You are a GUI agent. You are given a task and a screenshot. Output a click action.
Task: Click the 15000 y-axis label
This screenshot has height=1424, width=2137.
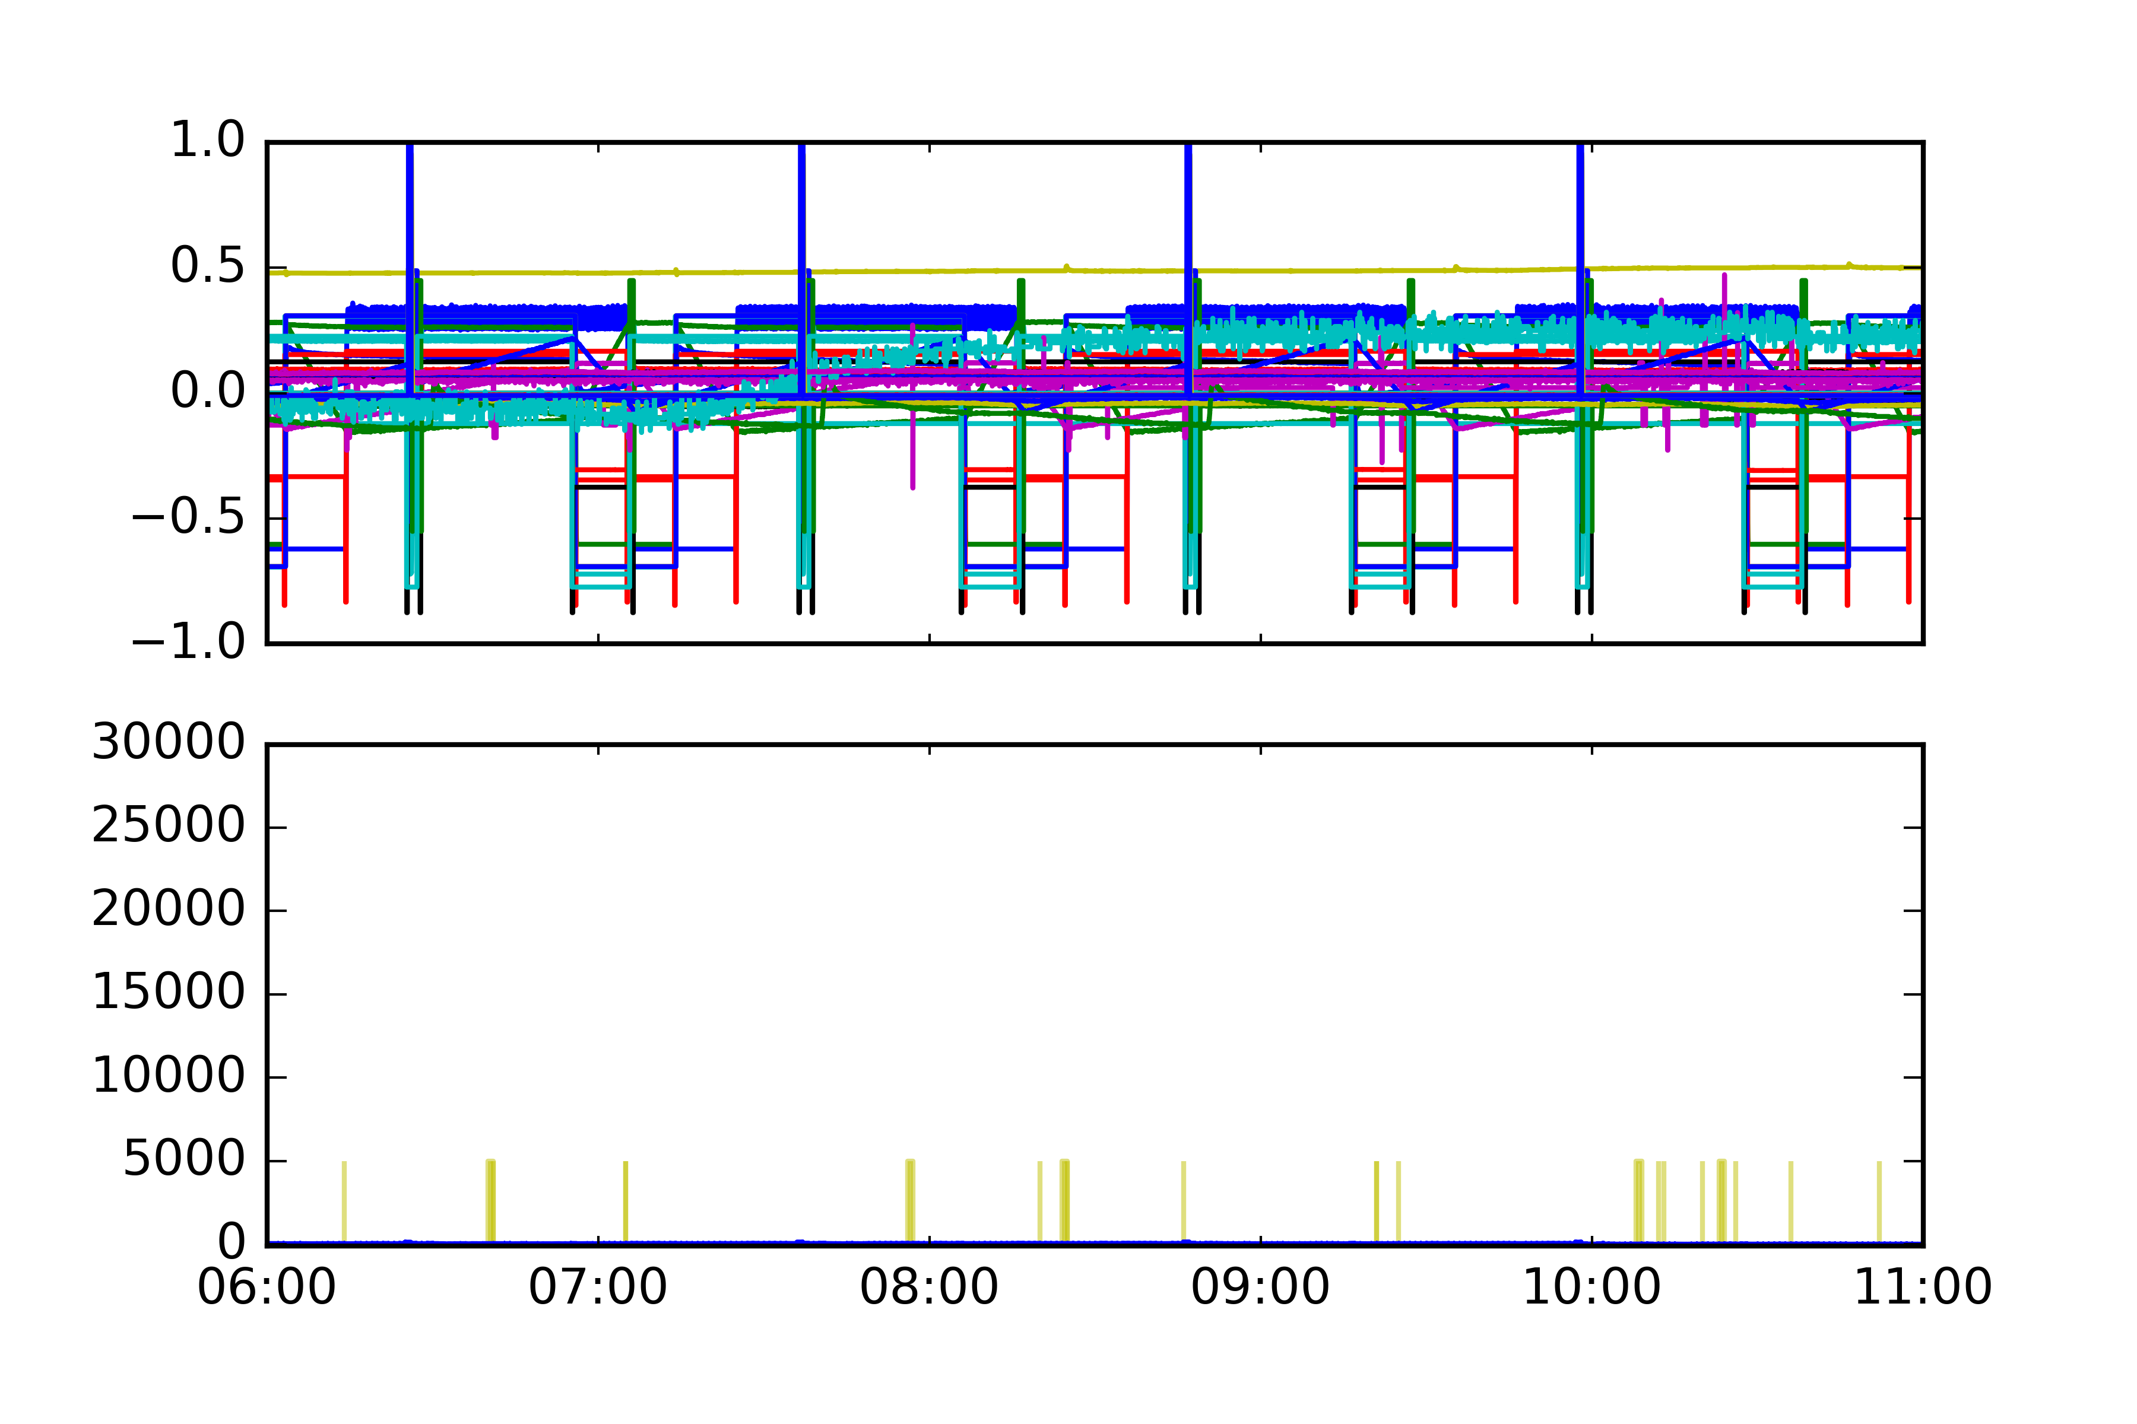pyautogui.click(x=169, y=993)
